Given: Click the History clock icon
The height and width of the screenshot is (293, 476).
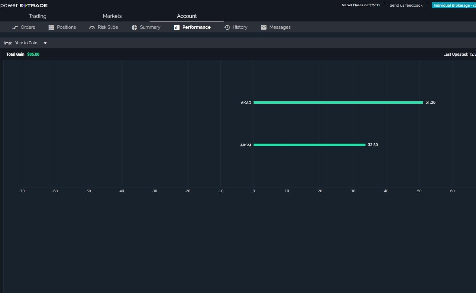Looking at the screenshot, I should click(227, 27).
